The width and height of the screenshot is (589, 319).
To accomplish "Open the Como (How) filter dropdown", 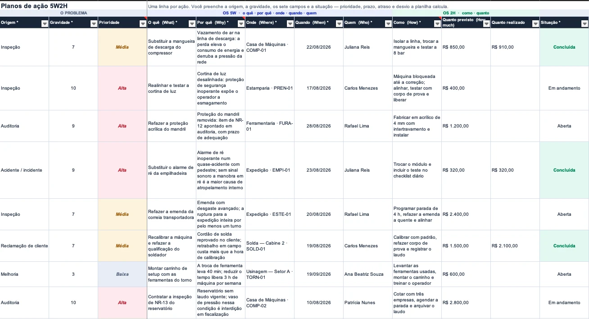I will click(437, 24).
